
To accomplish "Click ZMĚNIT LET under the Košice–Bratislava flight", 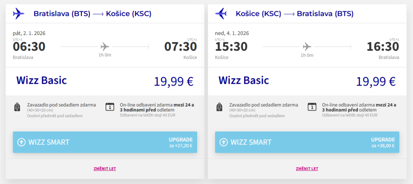I will coord(307,169).
